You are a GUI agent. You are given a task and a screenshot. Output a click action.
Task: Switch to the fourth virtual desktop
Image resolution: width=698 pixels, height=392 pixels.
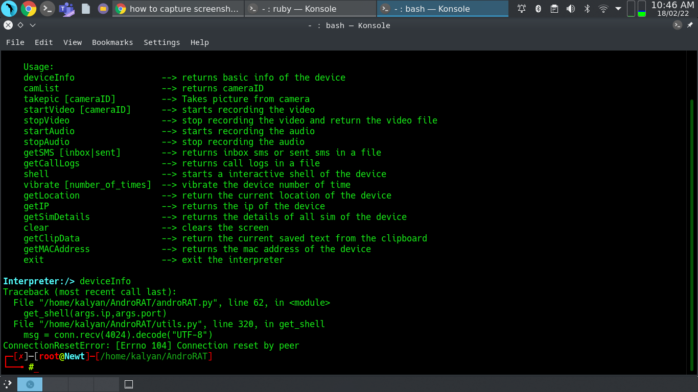click(107, 384)
